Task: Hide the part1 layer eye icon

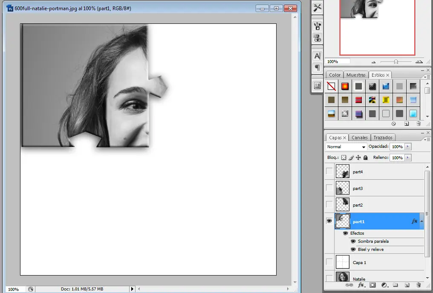Action: [329, 221]
